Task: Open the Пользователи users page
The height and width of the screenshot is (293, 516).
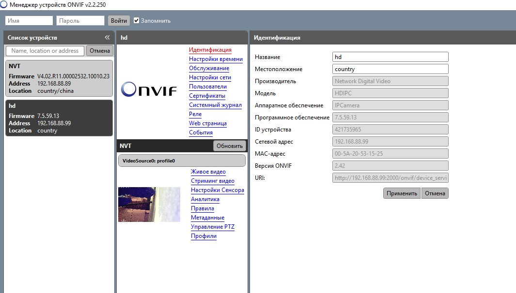Action: pyautogui.click(x=207, y=87)
